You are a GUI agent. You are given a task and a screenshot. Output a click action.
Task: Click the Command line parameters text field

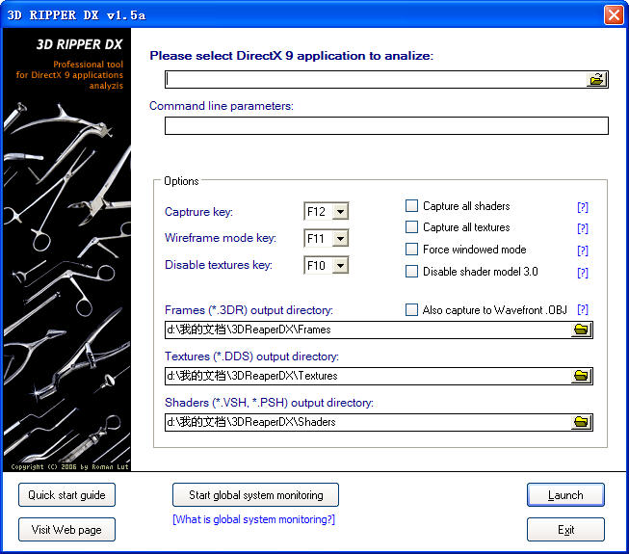click(386, 125)
